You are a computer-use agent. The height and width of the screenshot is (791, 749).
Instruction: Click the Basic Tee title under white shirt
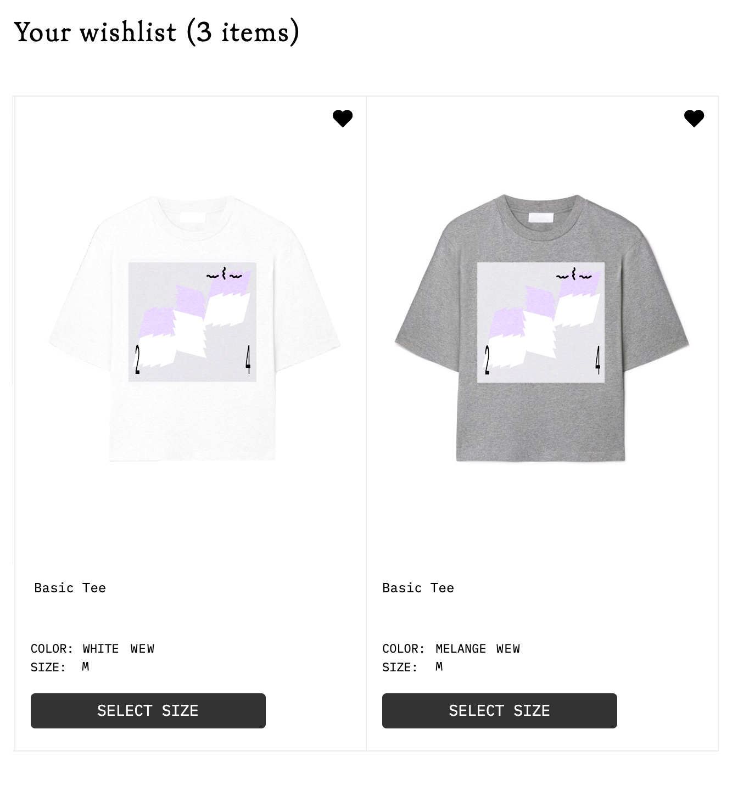[70, 588]
